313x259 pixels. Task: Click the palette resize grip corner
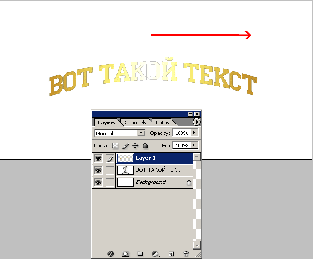click(x=198, y=255)
